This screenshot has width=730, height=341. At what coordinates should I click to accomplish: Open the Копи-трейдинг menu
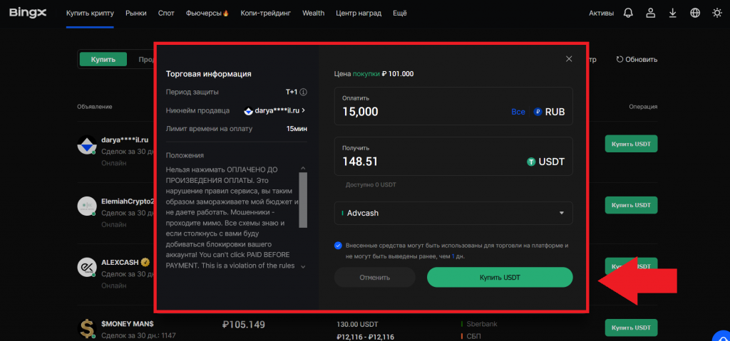pyautogui.click(x=265, y=13)
